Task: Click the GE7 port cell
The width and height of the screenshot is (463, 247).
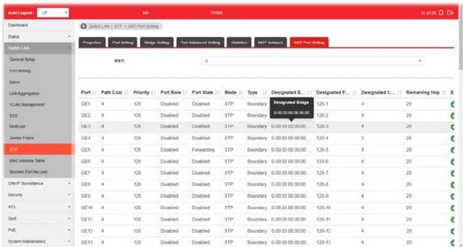Action: 85,173
